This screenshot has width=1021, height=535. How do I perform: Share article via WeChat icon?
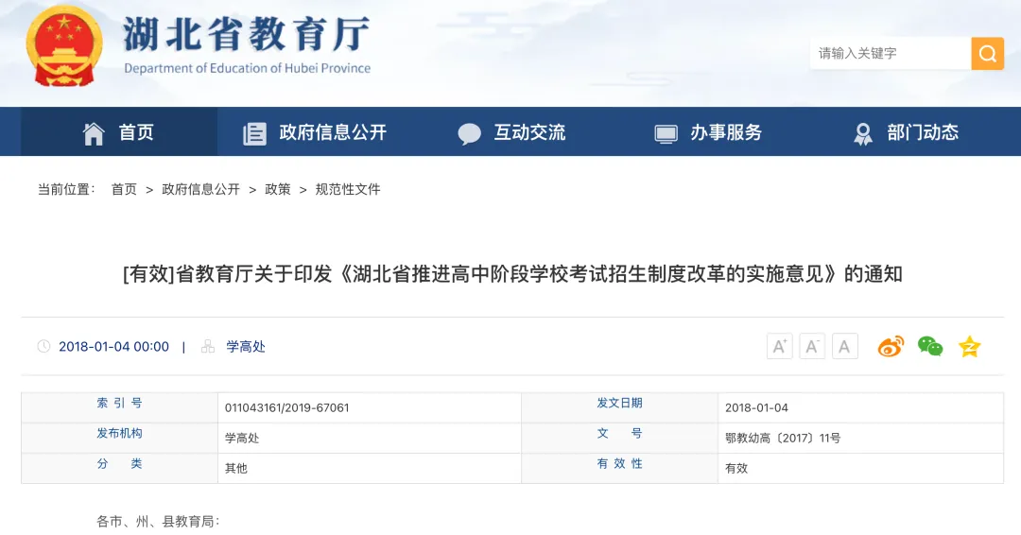930,346
